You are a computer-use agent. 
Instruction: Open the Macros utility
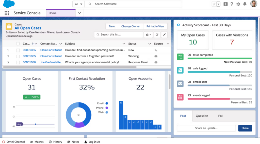(37, 142)
